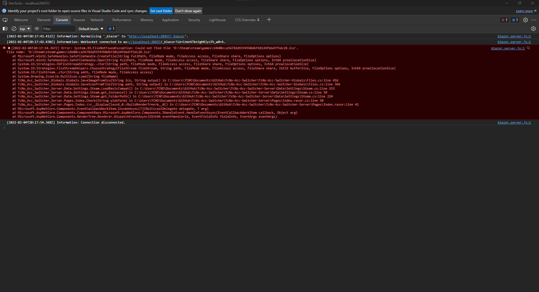
Task: Open the Default levels dropdown
Action: tap(90, 29)
